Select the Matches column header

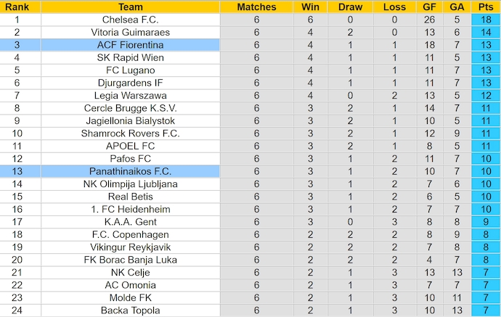point(257,7)
